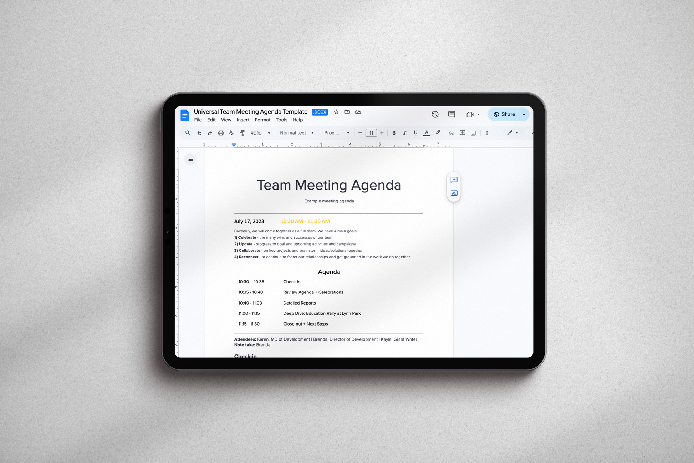Click the font size field showing 11
This screenshot has width=694, height=463.
pos(371,133)
